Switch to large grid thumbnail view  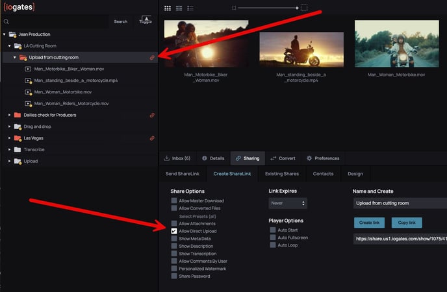168,8
